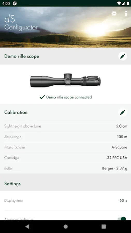Select the Sight height above bore row
Viewport: 131px width, 233px height.
coord(65,126)
